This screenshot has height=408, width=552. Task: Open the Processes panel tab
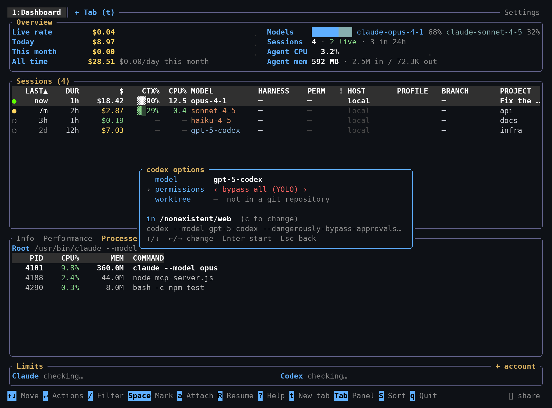[x=119, y=239]
